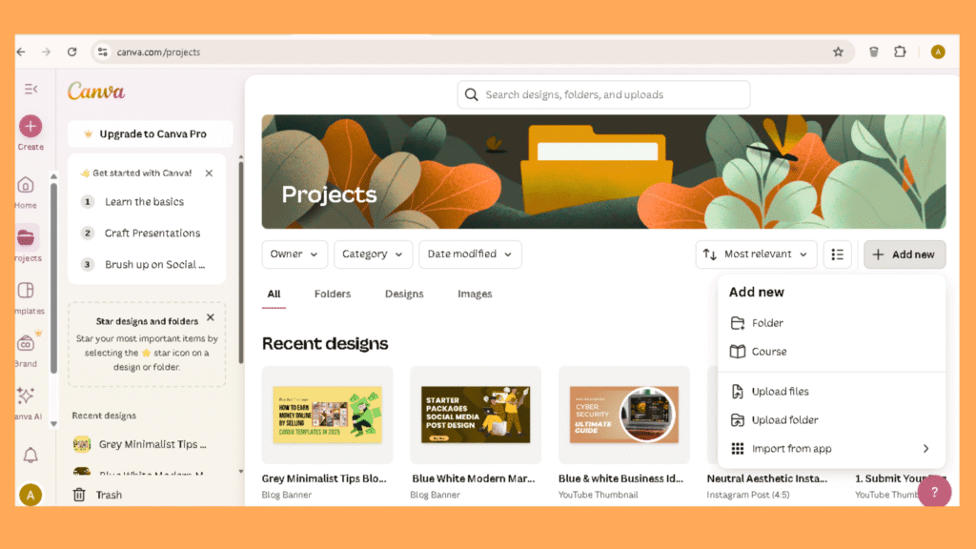Click Upgrade to Canva Pro
The image size is (976, 549).
150,133
